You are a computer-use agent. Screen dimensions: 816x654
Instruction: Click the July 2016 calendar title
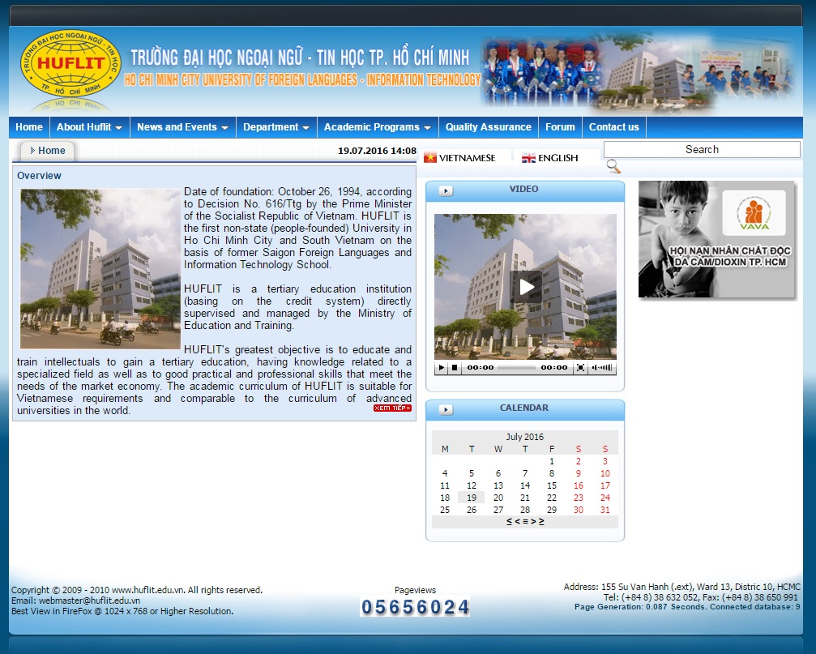tap(524, 437)
